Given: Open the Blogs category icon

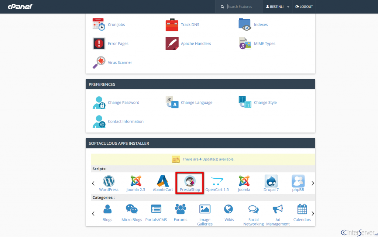Looking at the screenshot, I should coord(107,209).
